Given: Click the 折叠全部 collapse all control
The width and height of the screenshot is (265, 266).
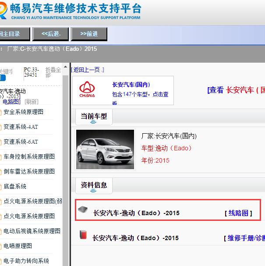Looking at the screenshot, I should click(x=53, y=72).
